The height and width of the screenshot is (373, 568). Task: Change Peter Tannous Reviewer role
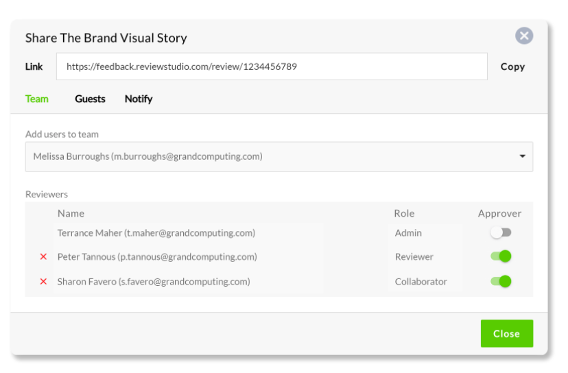coord(425,256)
